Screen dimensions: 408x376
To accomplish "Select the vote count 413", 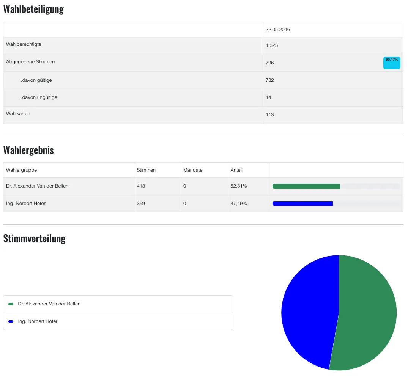I will [141, 186].
